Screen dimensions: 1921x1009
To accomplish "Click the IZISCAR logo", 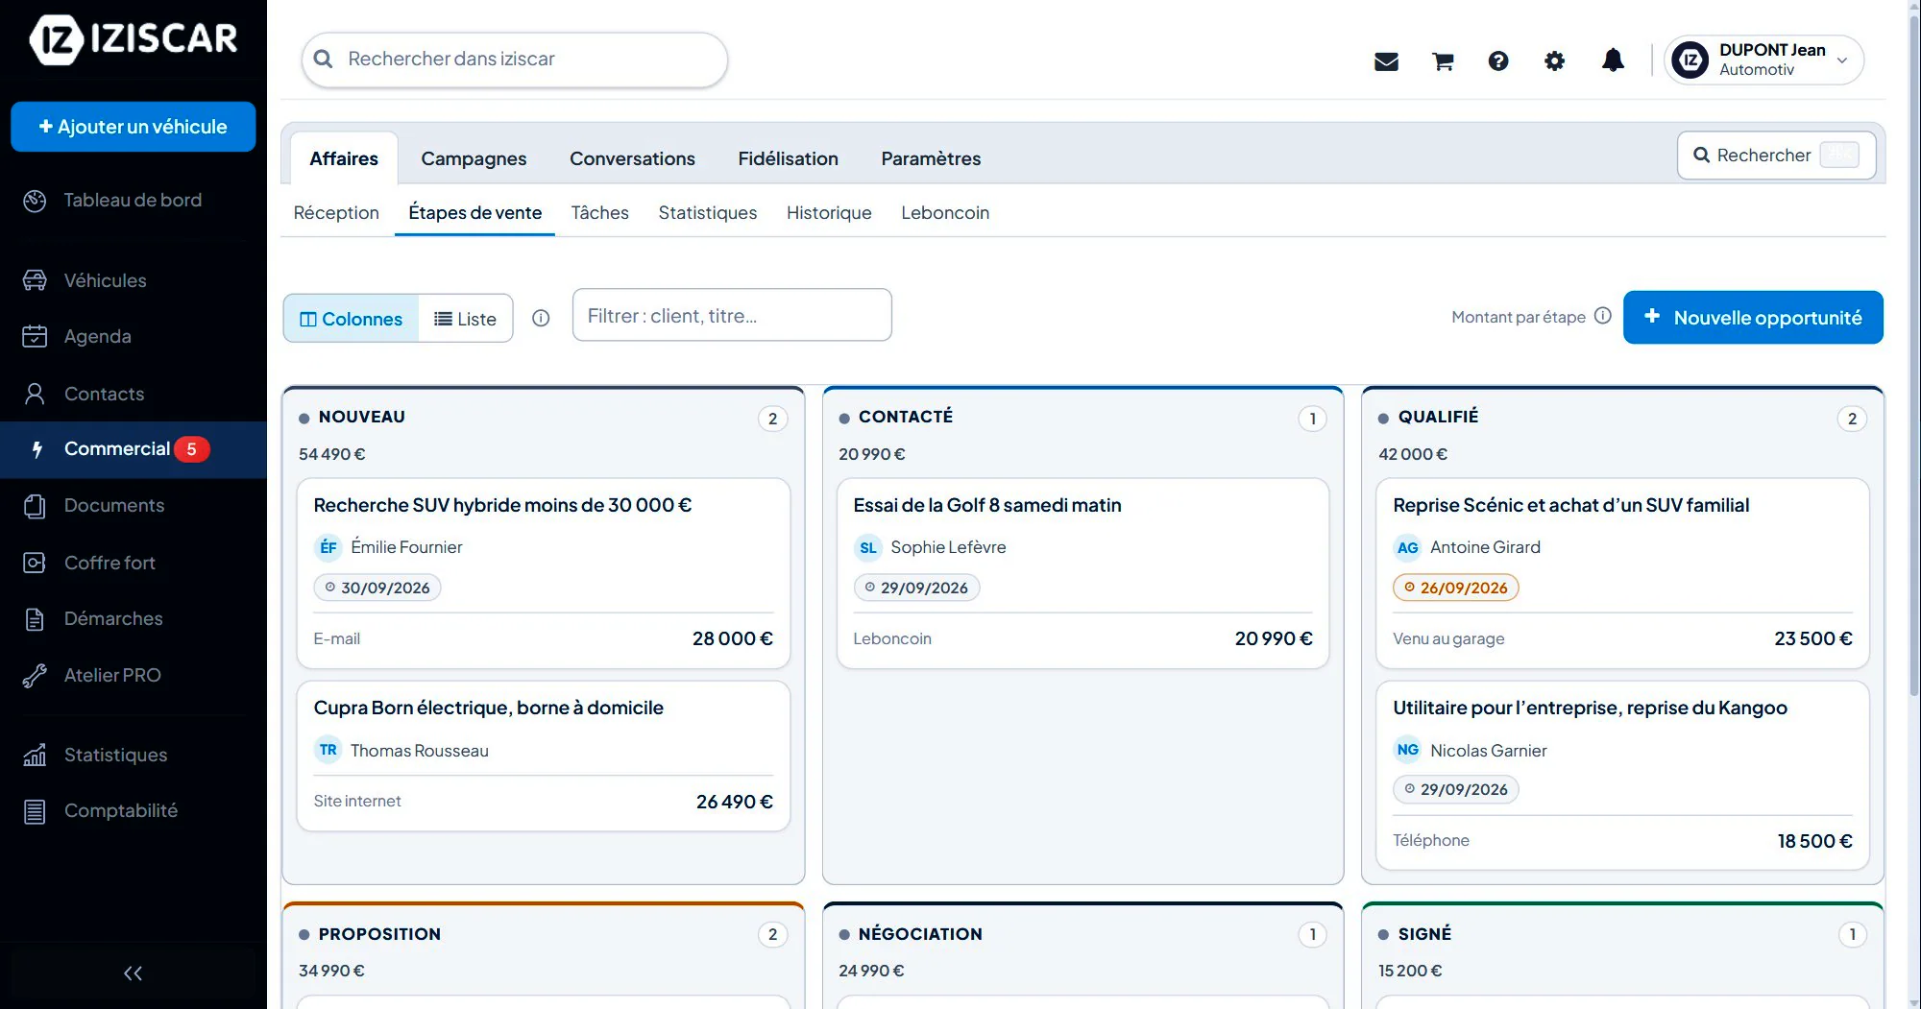I will click(134, 38).
